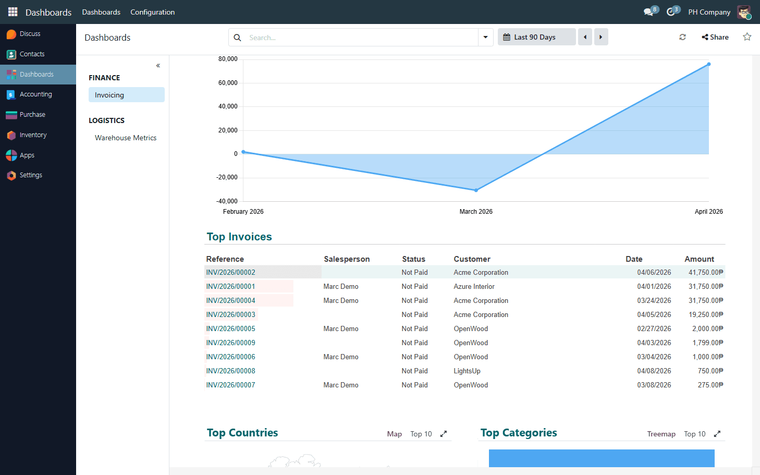Image resolution: width=760 pixels, height=475 pixels.
Task: Mark the dashboard as favorite star
Action: 747,37
